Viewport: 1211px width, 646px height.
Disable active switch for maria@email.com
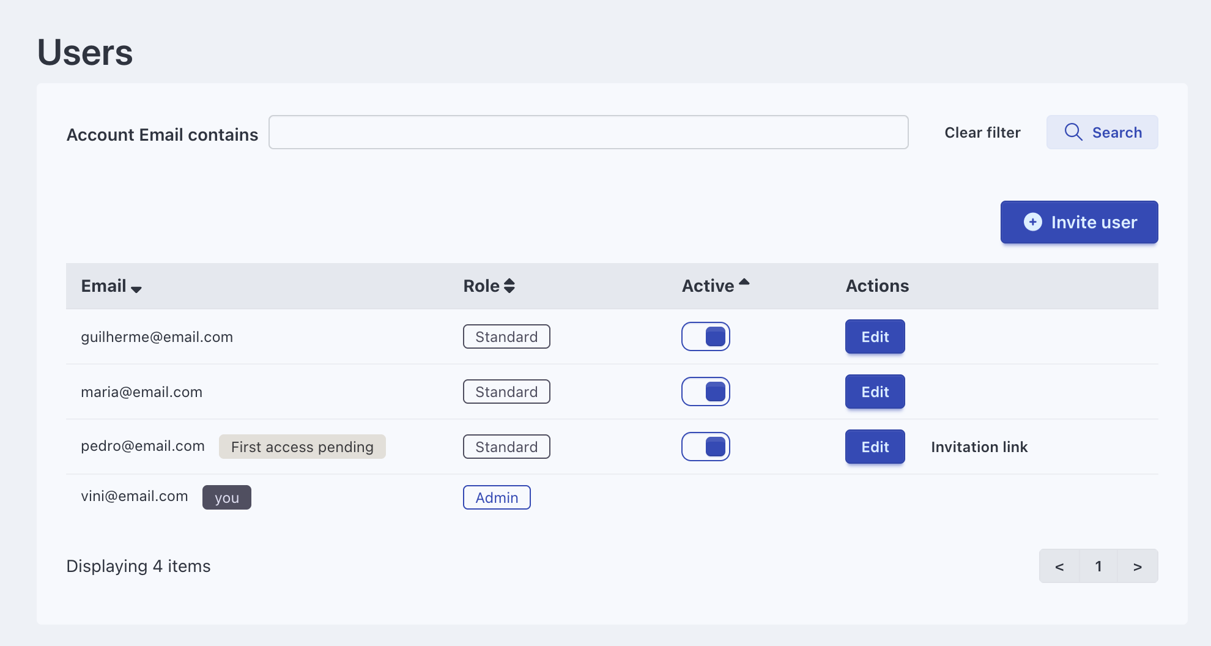click(706, 392)
